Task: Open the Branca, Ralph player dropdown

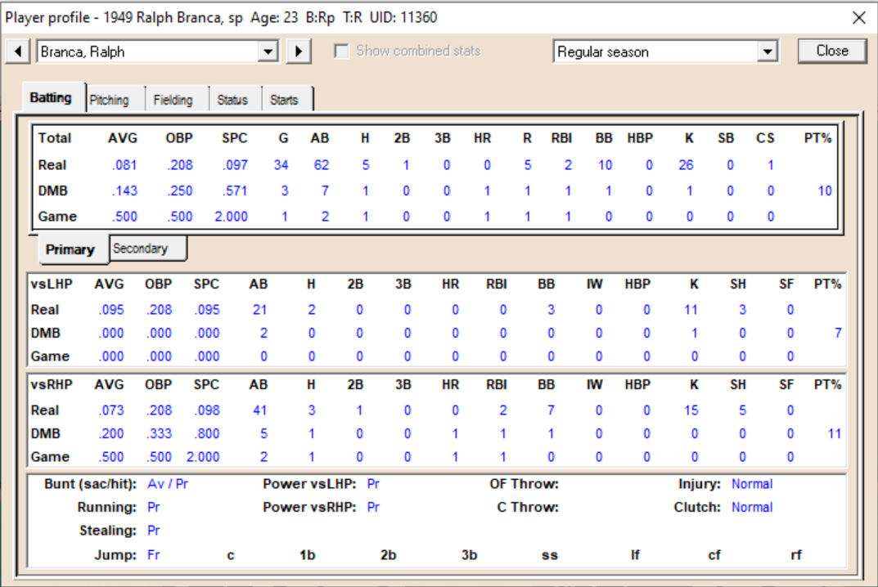Action: pos(268,52)
